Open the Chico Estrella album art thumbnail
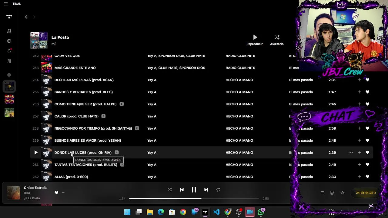Image resolution: width=388 pixels, height=218 pixels. click(13, 193)
